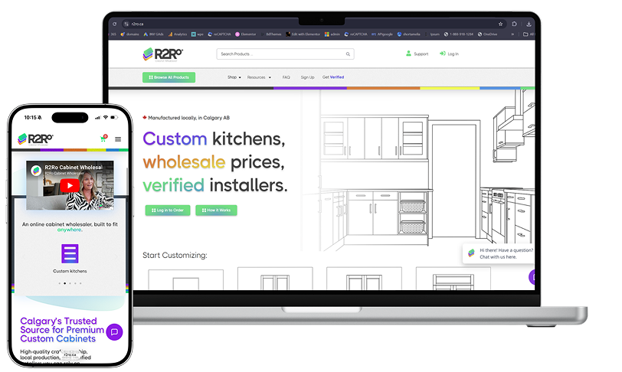Play the R2Ro Cabinet Wholesale YouTube video
622x372 pixels.
click(70, 185)
